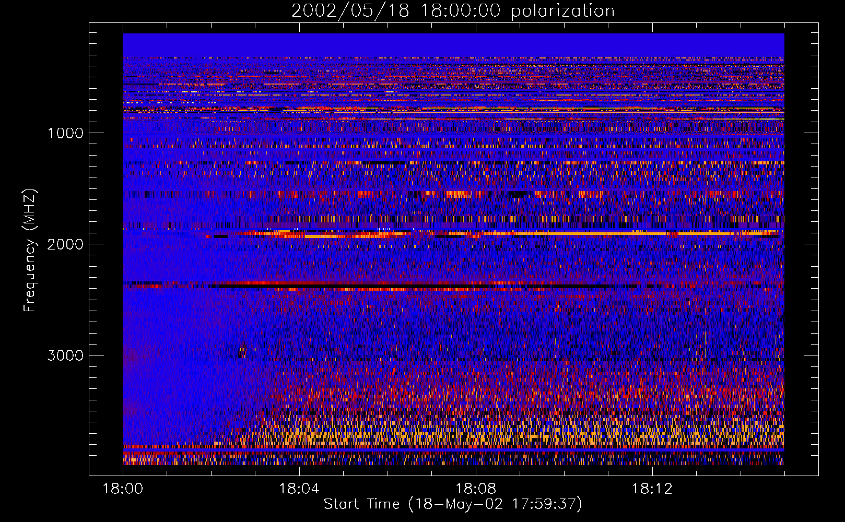Select the 2000 frequency tick label

65,244
